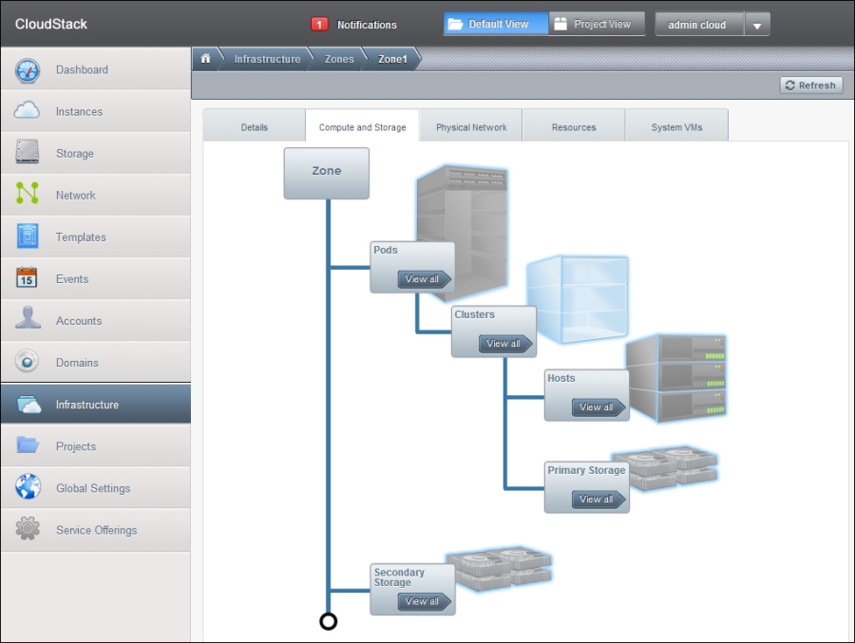Open the Global Settings globe icon
This screenshot has width=855, height=643.
[x=28, y=487]
